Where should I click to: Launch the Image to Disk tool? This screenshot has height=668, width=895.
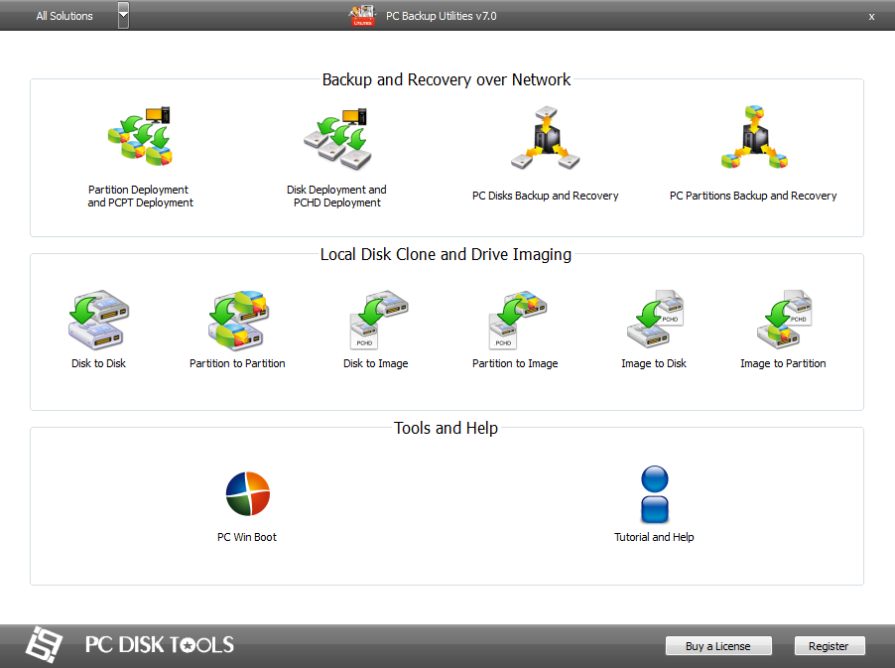pos(655,320)
